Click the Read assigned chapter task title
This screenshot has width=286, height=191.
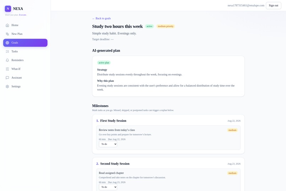click(111, 173)
